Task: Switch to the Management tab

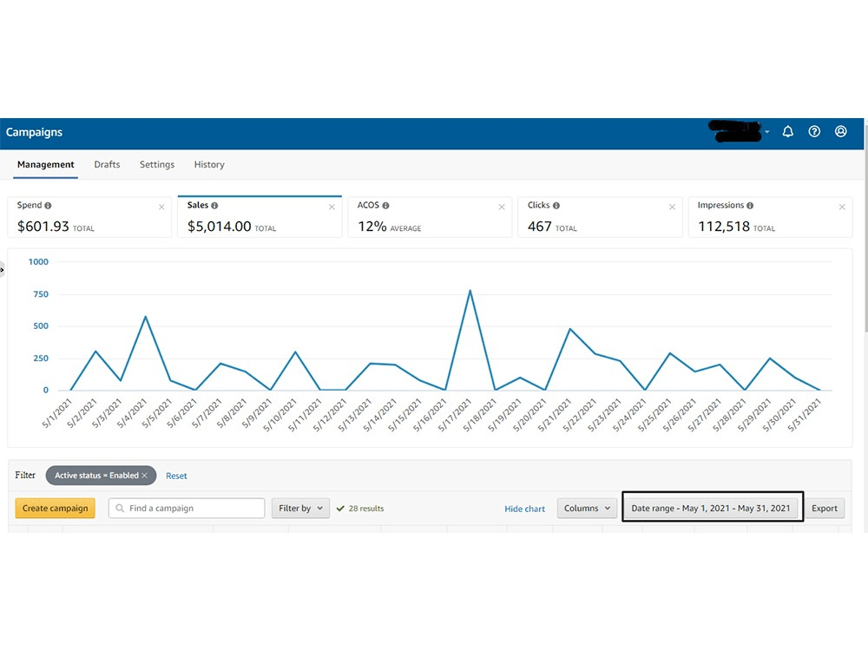Action: point(45,164)
